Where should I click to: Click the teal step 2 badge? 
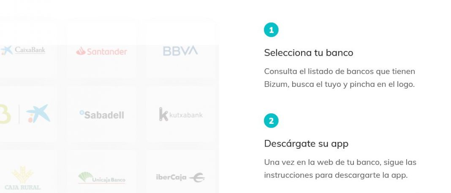tap(271, 121)
